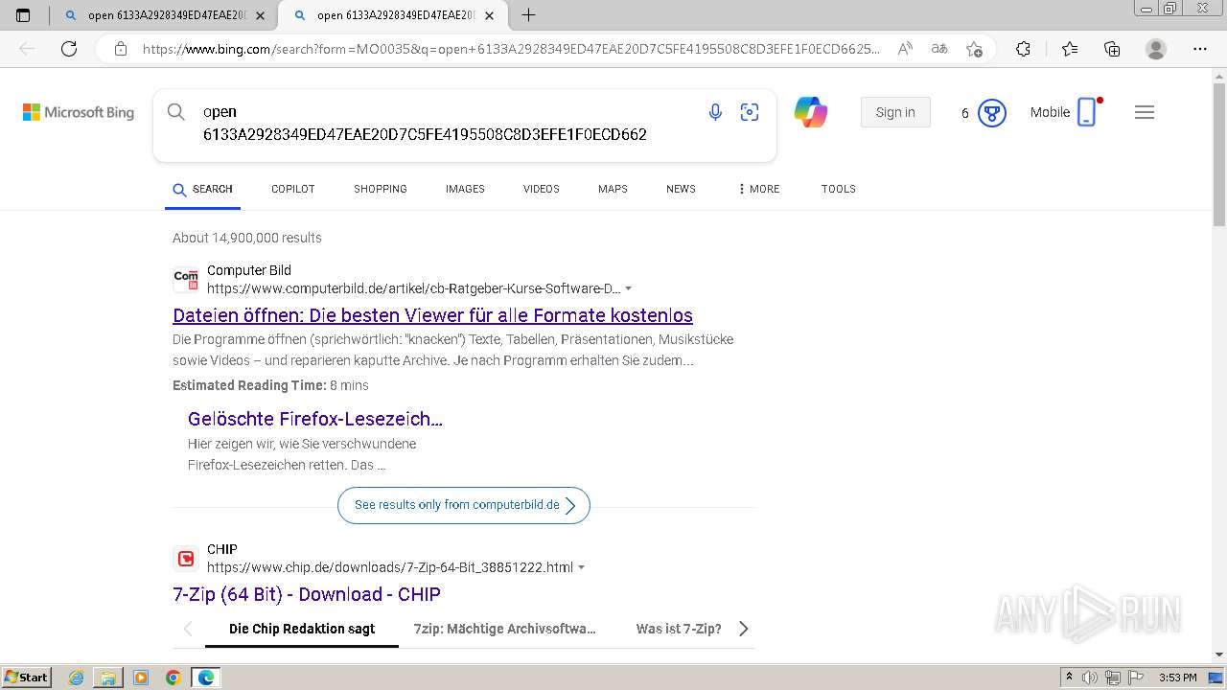Close the active second browser tab
Screen dimensions: 1227x690
point(489,15)
